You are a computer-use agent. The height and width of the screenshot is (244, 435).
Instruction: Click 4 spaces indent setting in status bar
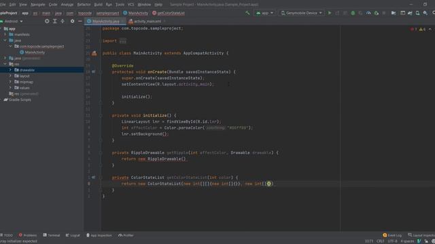tap(407, 241)
